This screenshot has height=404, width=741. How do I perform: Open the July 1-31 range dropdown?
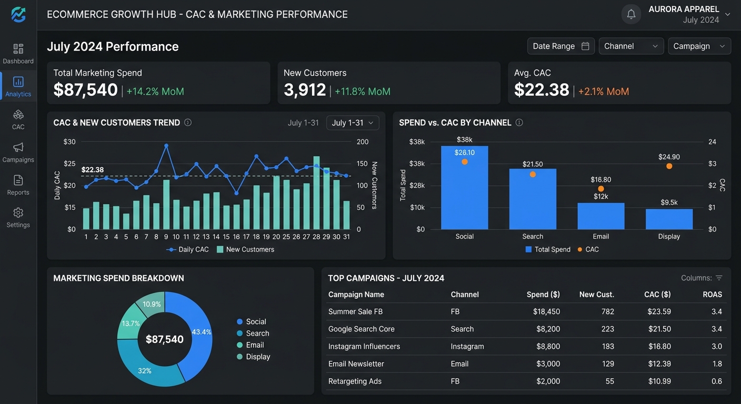pos(353,123)
